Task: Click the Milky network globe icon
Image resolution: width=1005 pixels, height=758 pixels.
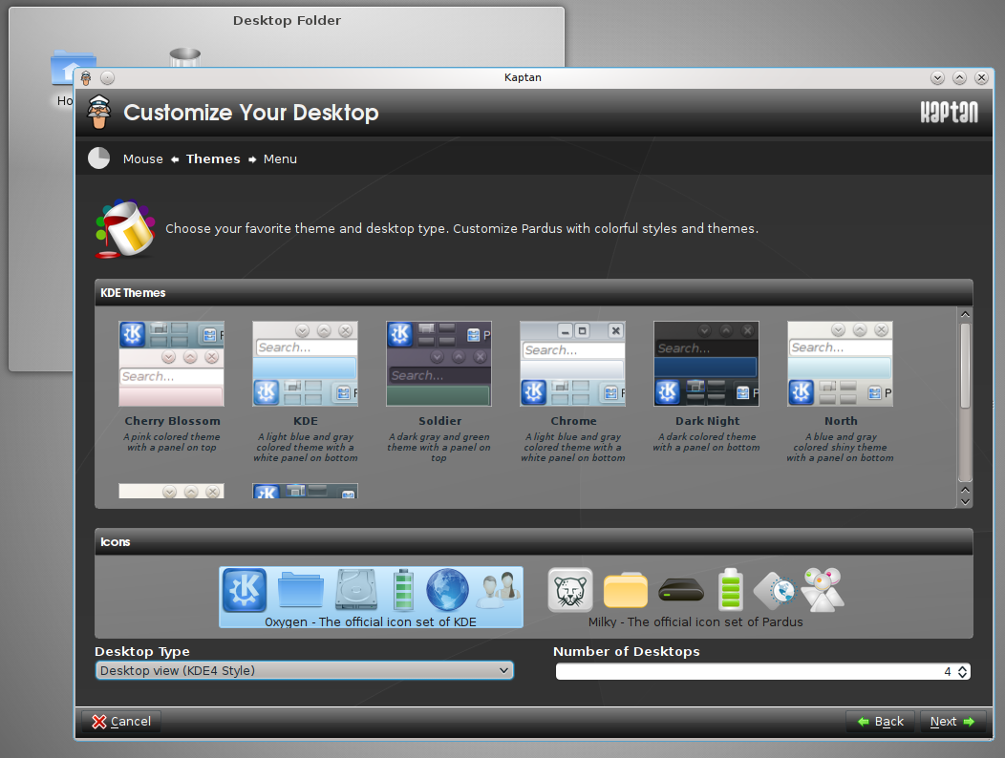Action: tap(775, 590)
